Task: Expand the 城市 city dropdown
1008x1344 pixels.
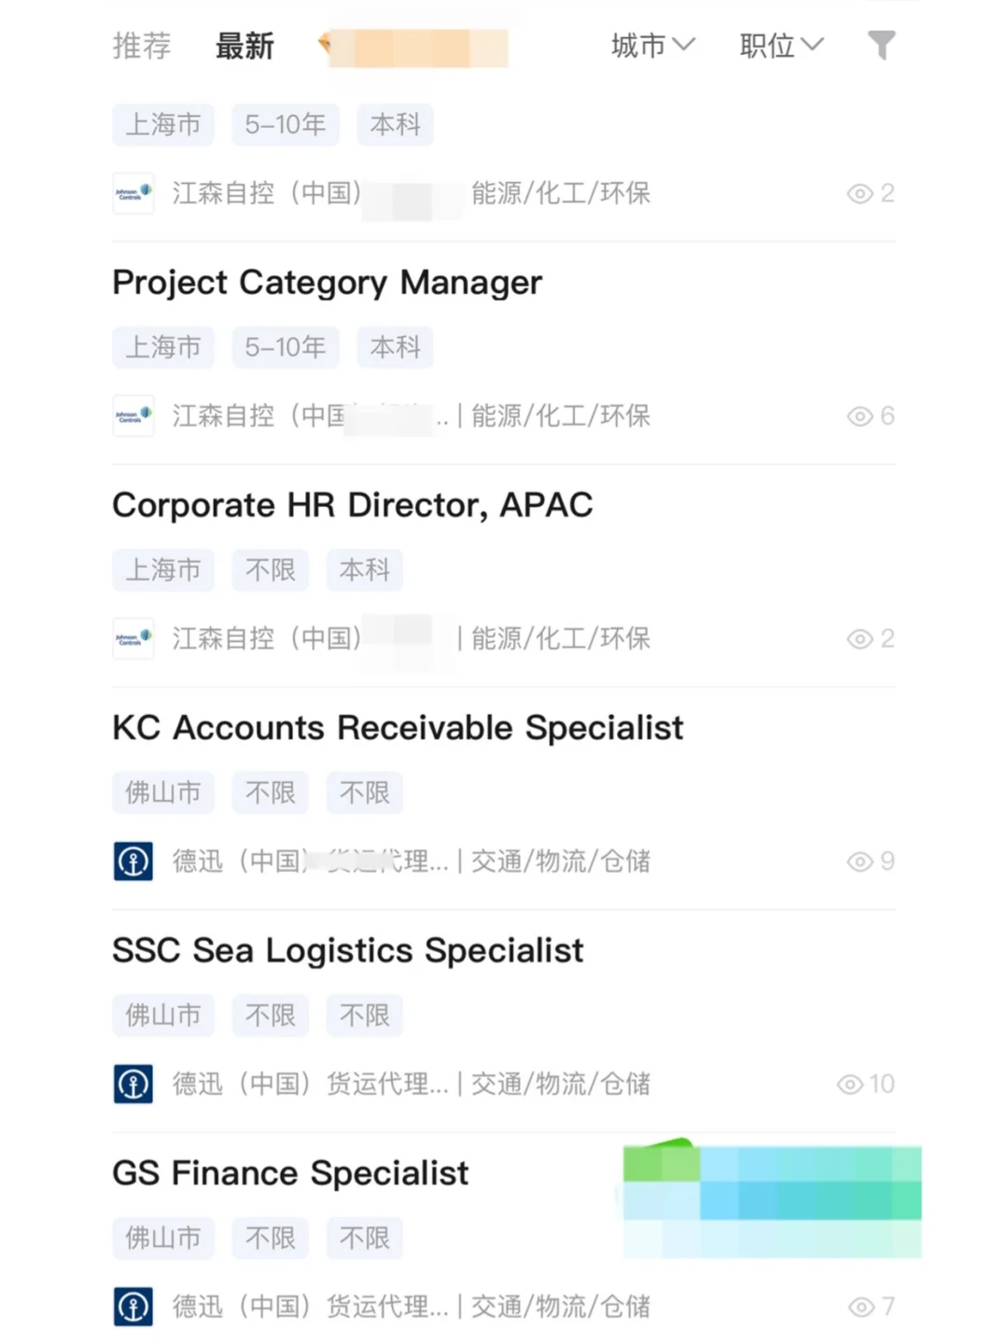Action: click(652, 45)
